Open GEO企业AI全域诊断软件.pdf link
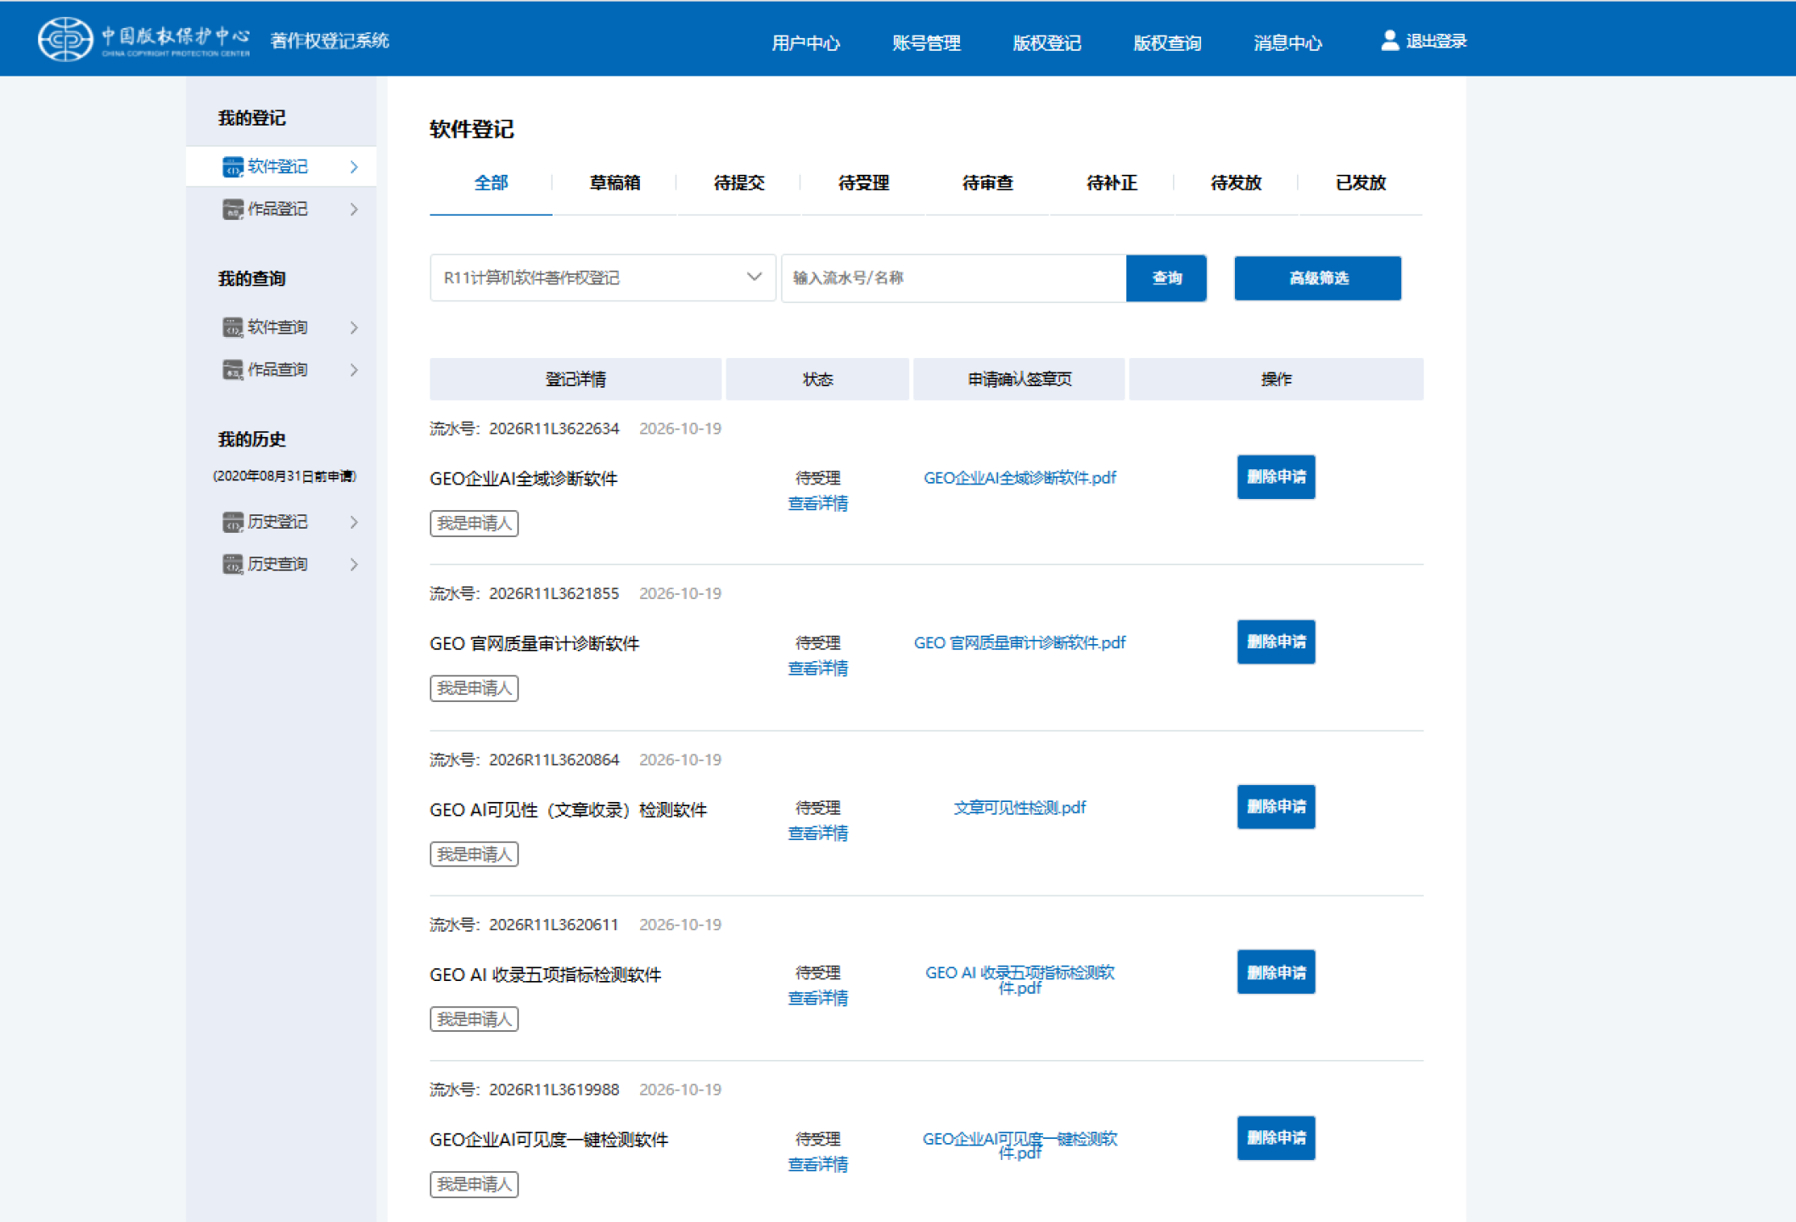 pos(1019,478)
